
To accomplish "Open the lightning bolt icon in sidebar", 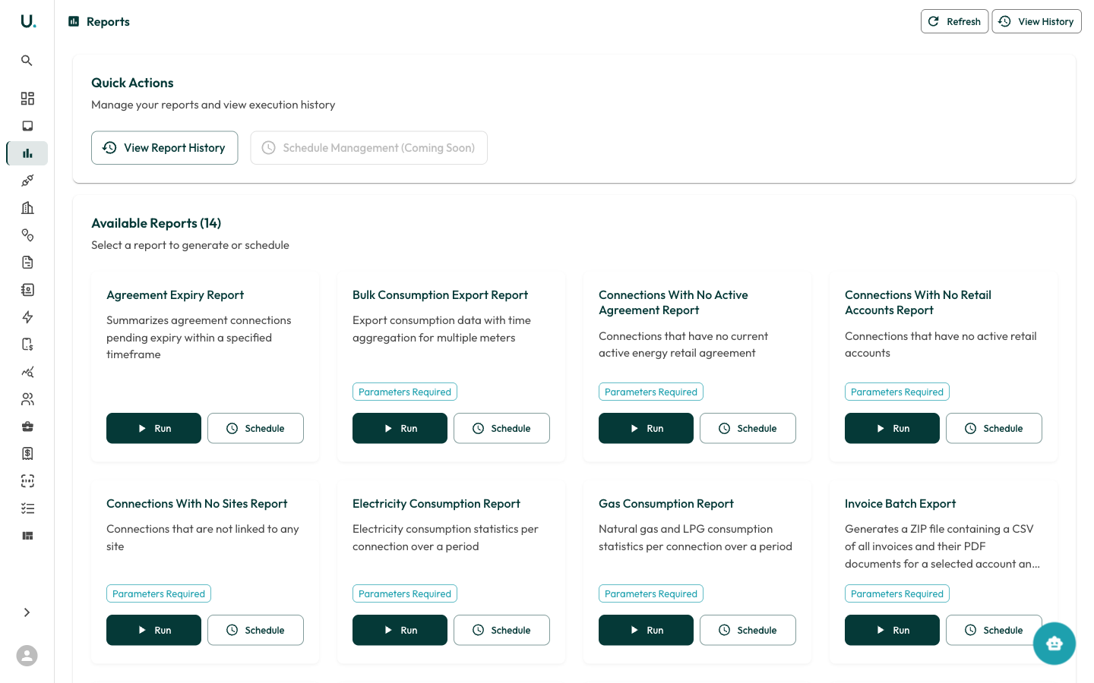I will pyautogui.click(x=27, y=317).
